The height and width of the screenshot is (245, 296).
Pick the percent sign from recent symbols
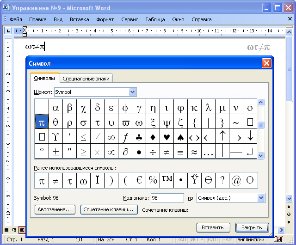point(153,180)
